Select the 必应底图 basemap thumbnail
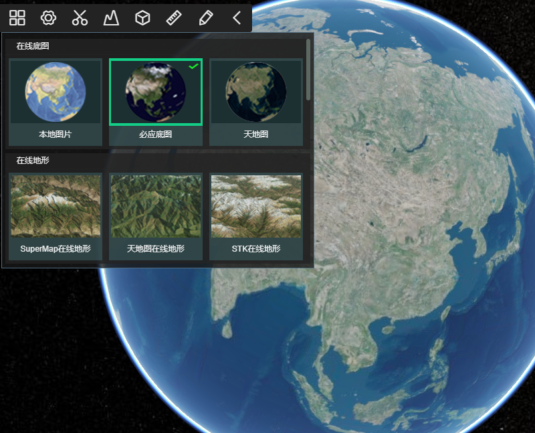The height and width of the screenshot is (433, 535). coord(156,92)
